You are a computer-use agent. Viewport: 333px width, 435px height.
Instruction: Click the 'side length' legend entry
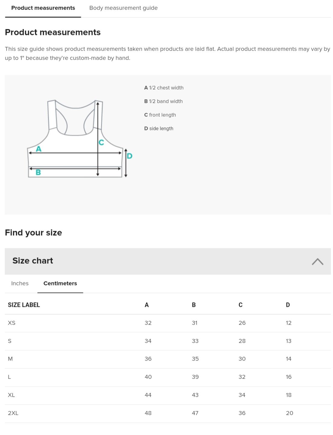point(159,129)
